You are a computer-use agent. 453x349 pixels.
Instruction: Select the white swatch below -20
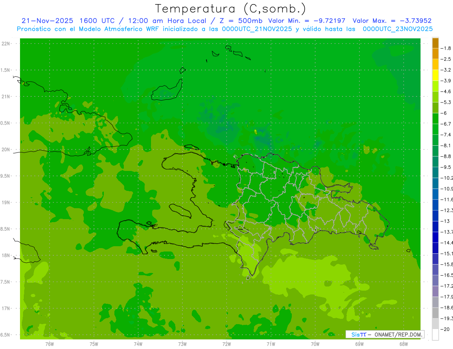(435, 335)
